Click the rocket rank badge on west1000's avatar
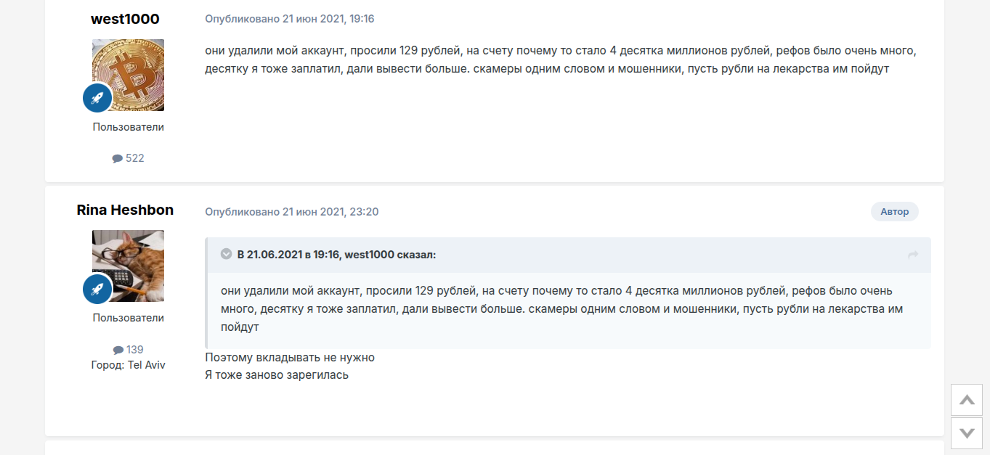The height and width of the screenshot is (455, 990). point(97,97)
